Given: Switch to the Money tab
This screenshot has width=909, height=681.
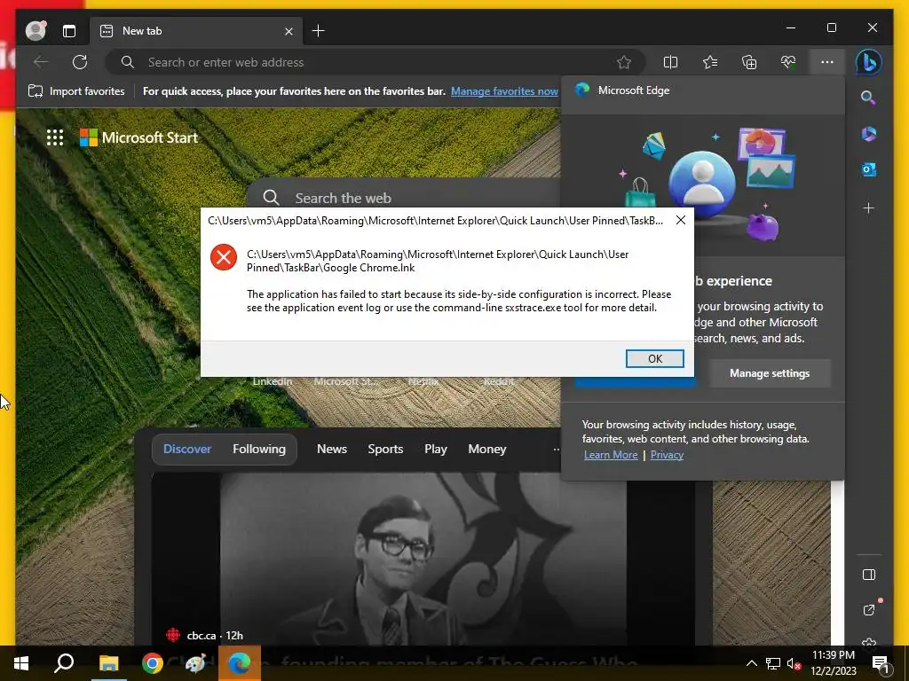Looking at the screenshot, I should [487, 449].
